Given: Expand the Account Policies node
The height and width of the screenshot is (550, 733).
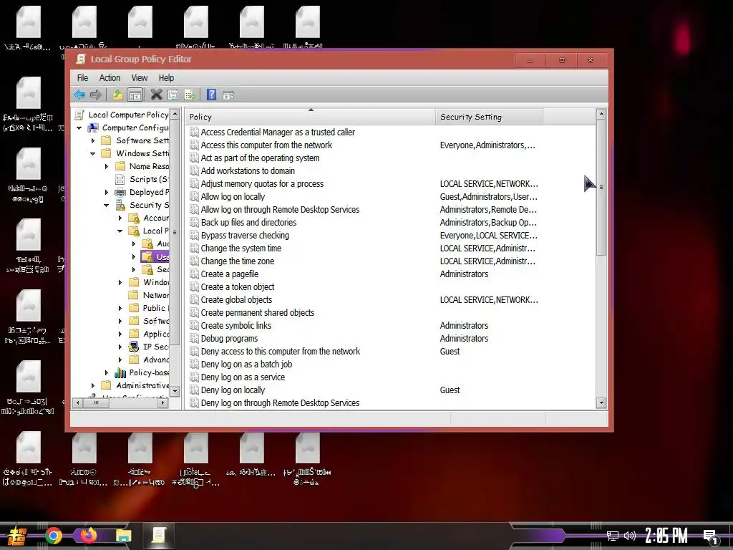Looking at the screenshot, I should click(x=120, y=218).
